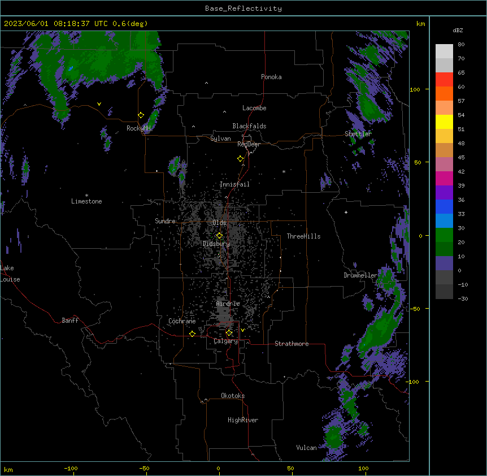This screenshot has width=487, height=476.
Task: Click the white asterisk east of Innisfail
Action: point(284,171)
